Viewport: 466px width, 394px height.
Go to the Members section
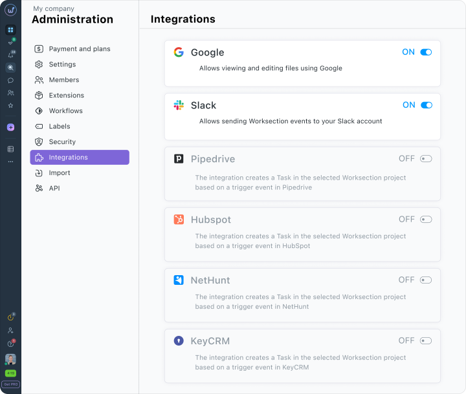(80, 80)
